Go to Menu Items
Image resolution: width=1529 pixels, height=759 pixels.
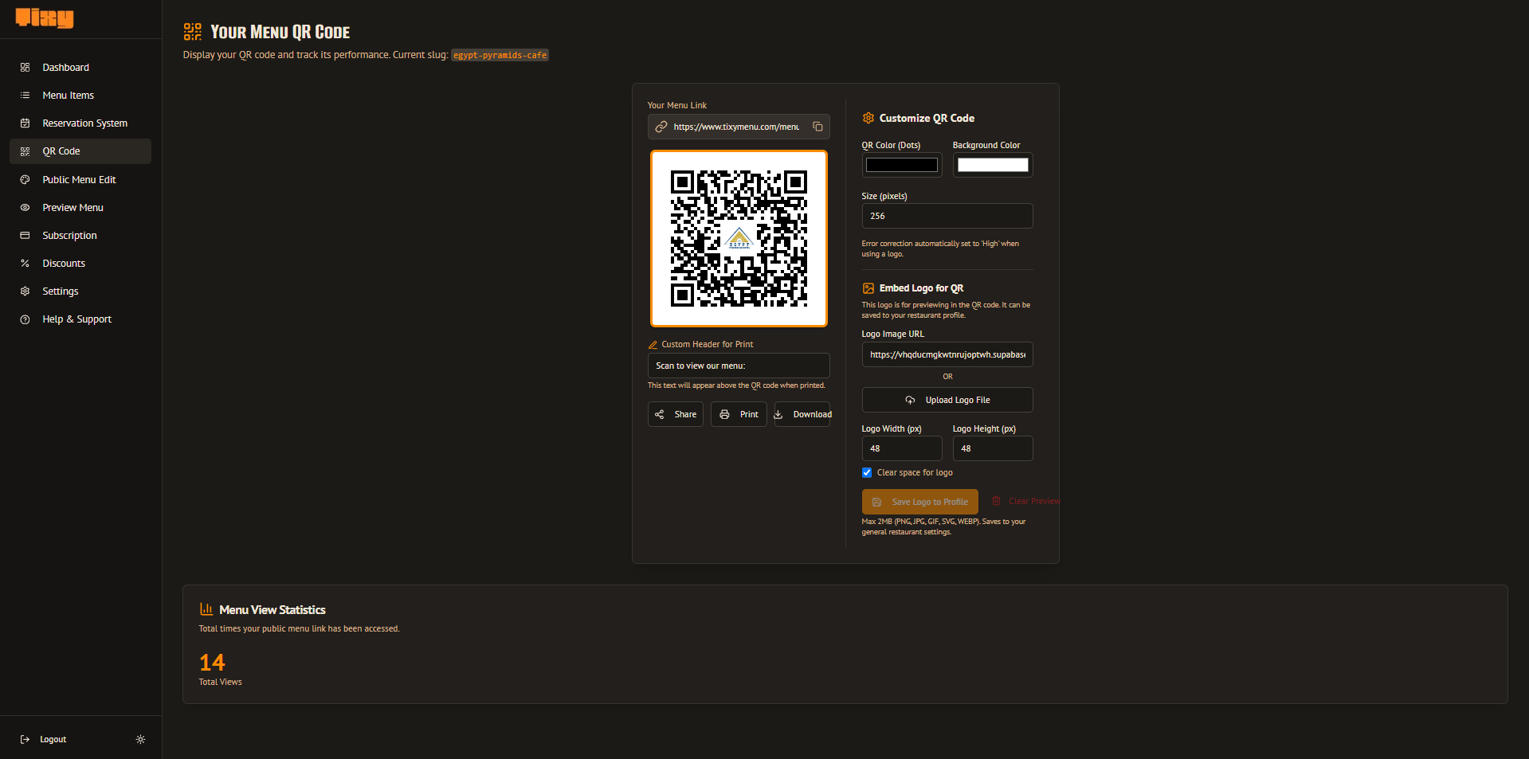(x=80, y=96)
